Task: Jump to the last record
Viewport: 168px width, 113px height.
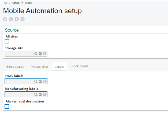Action: point(23,19)
